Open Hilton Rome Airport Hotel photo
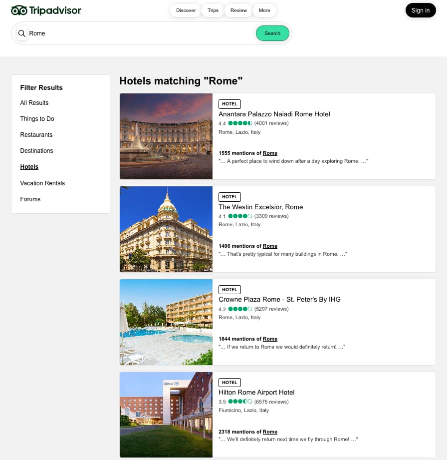This screenshot has width=447, height=460. click(x=166, y=415)
